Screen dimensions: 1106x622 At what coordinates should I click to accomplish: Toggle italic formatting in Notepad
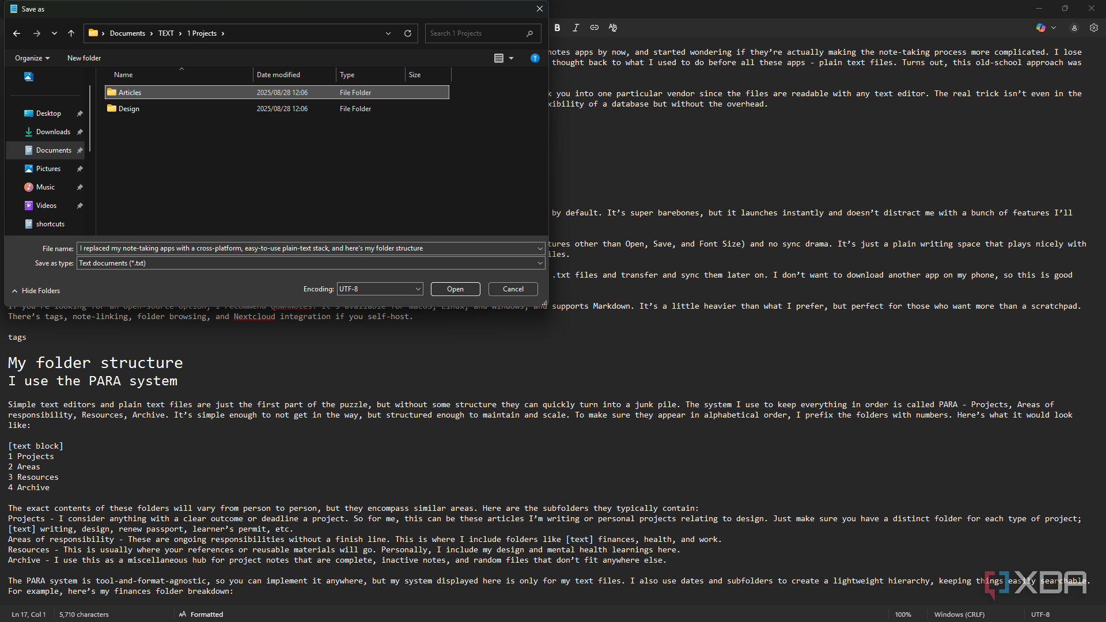[575, 28]
